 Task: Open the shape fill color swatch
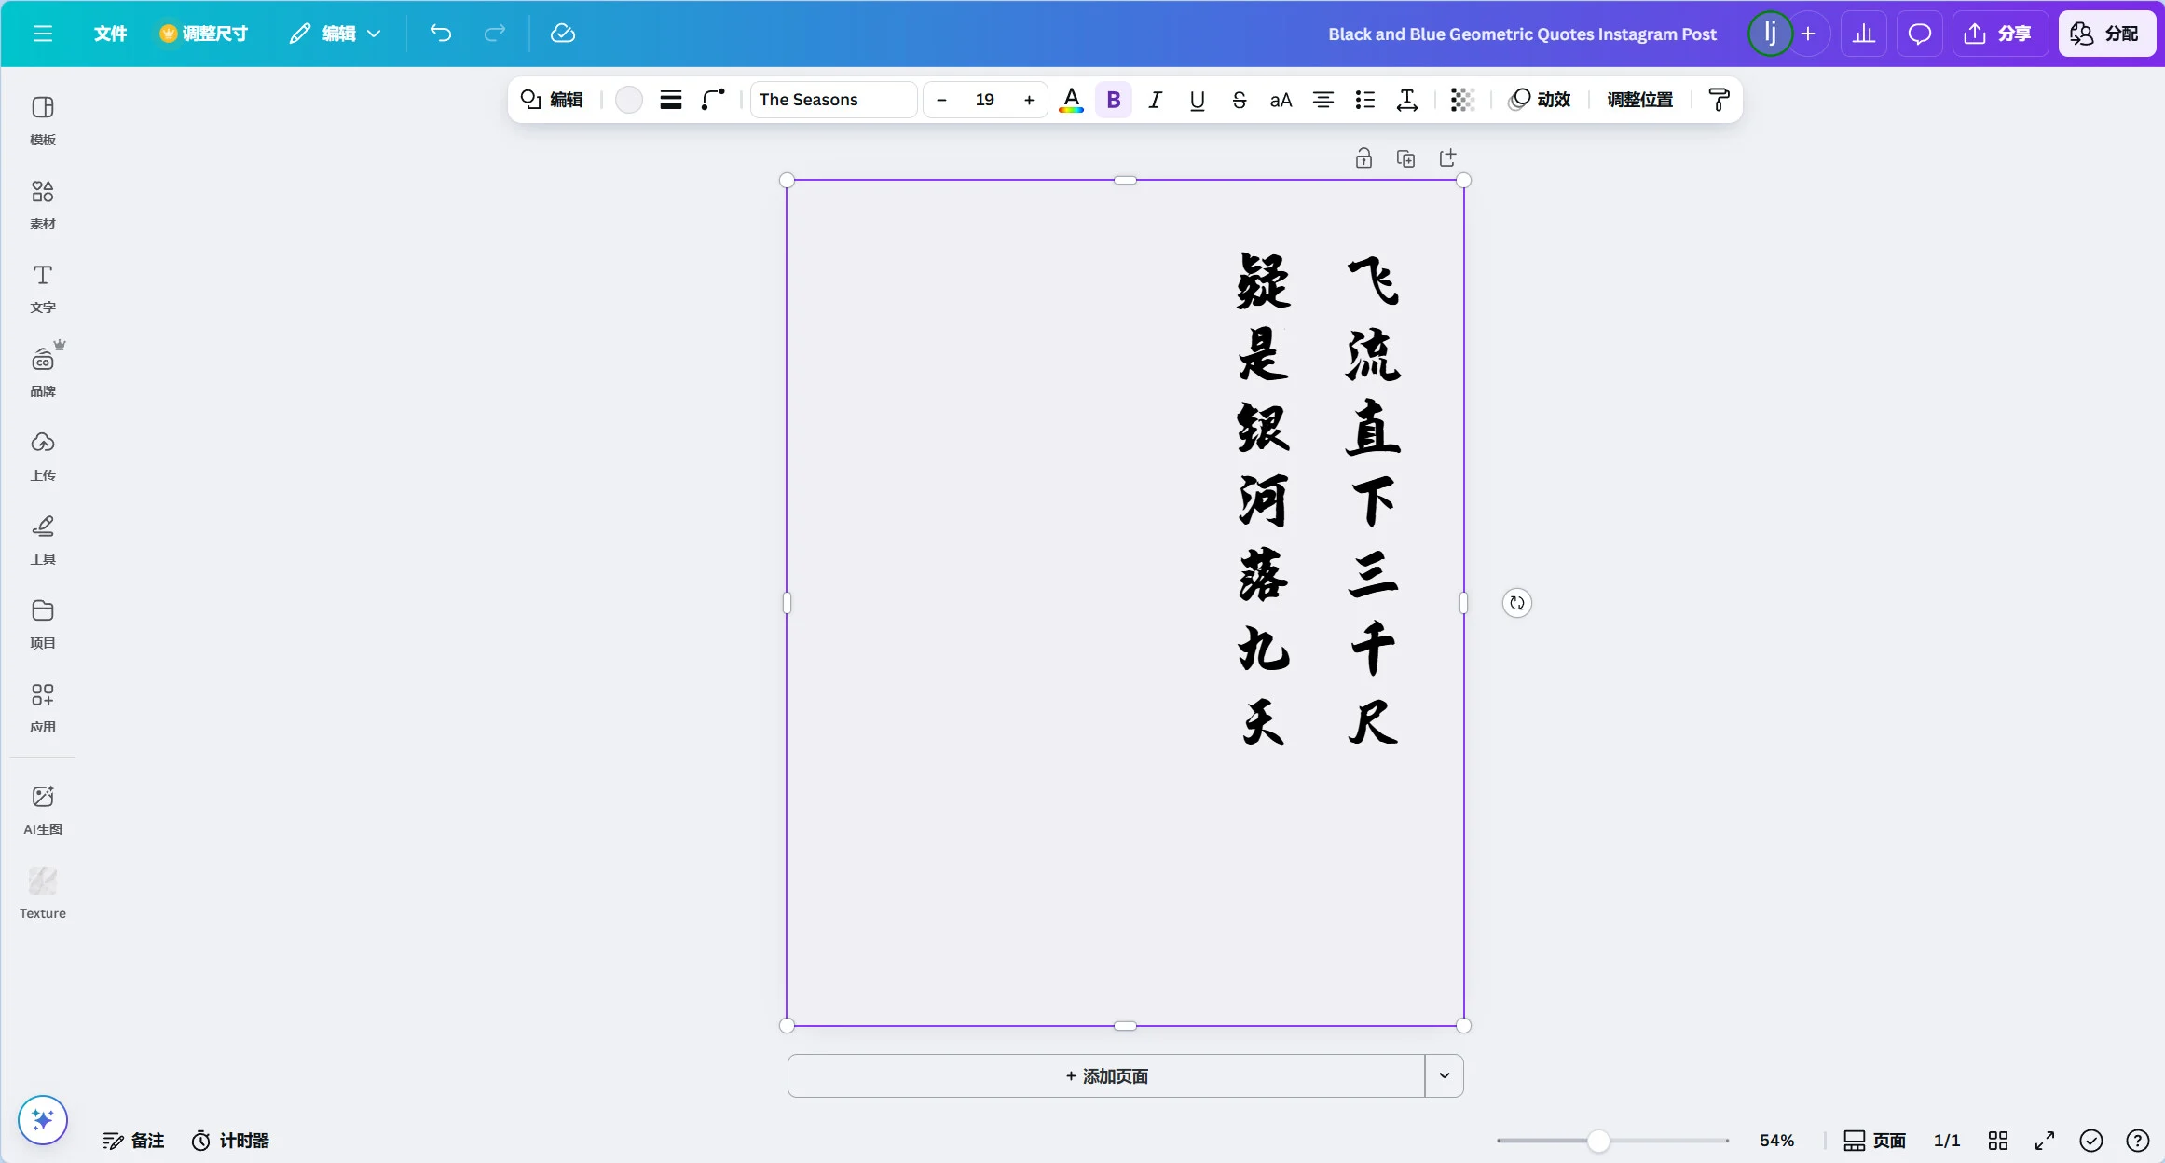pyautogui.click(x=629, y=100)
